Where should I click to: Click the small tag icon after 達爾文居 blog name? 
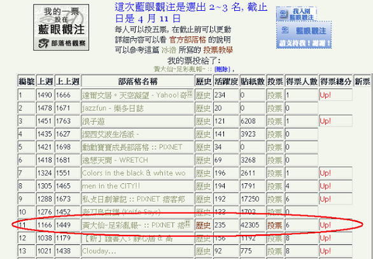[x=190, y=94]
